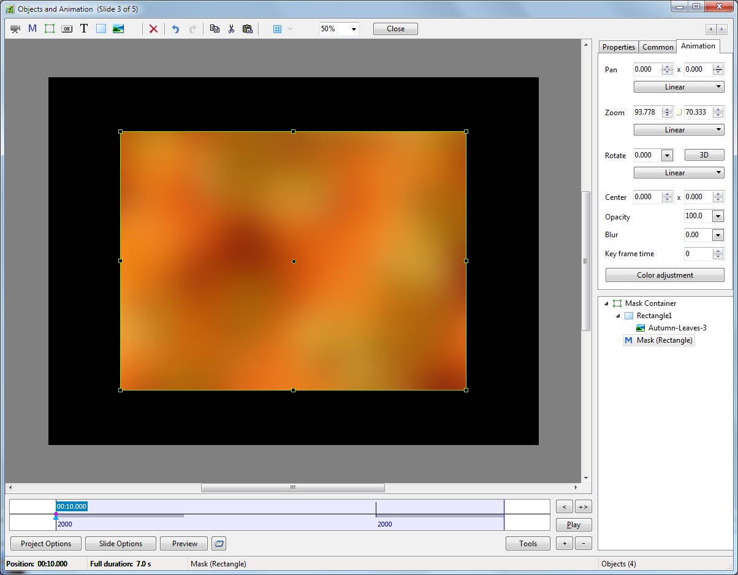
Task: Open the Color adjustment dialog
Action: tap(664, 275)
